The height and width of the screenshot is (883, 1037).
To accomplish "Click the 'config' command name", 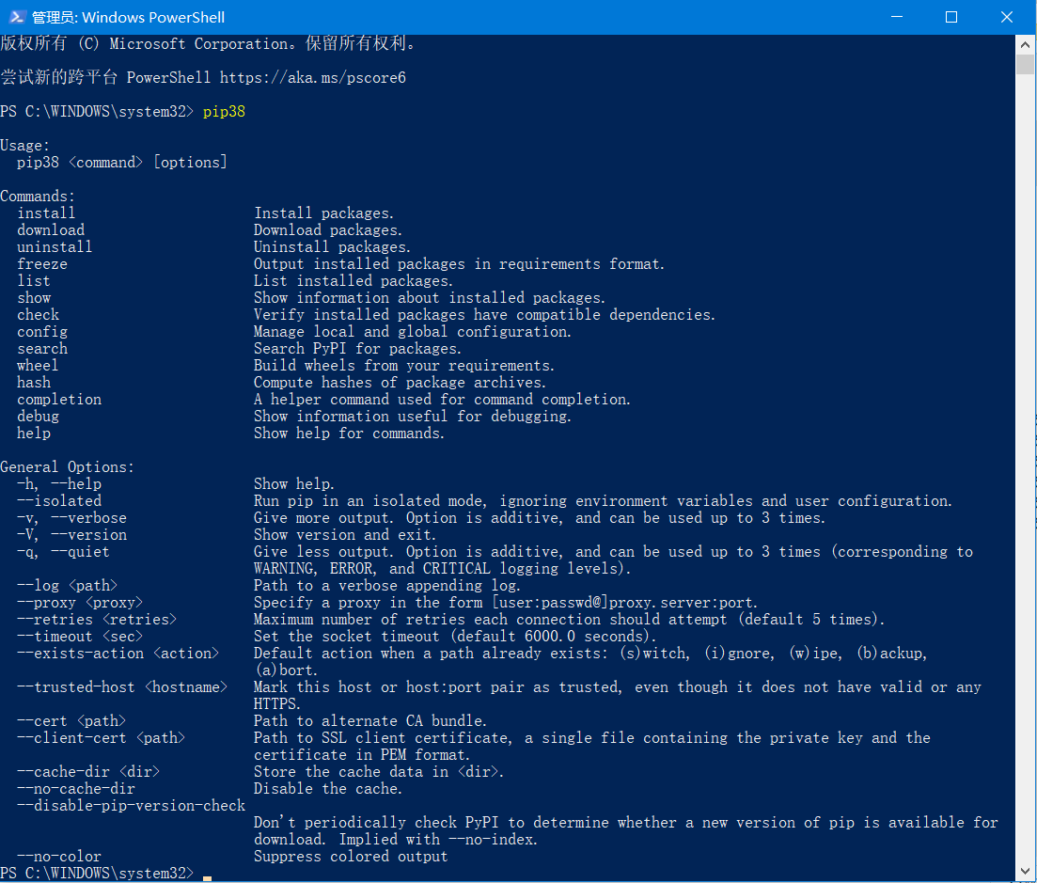I will (42, 332).
